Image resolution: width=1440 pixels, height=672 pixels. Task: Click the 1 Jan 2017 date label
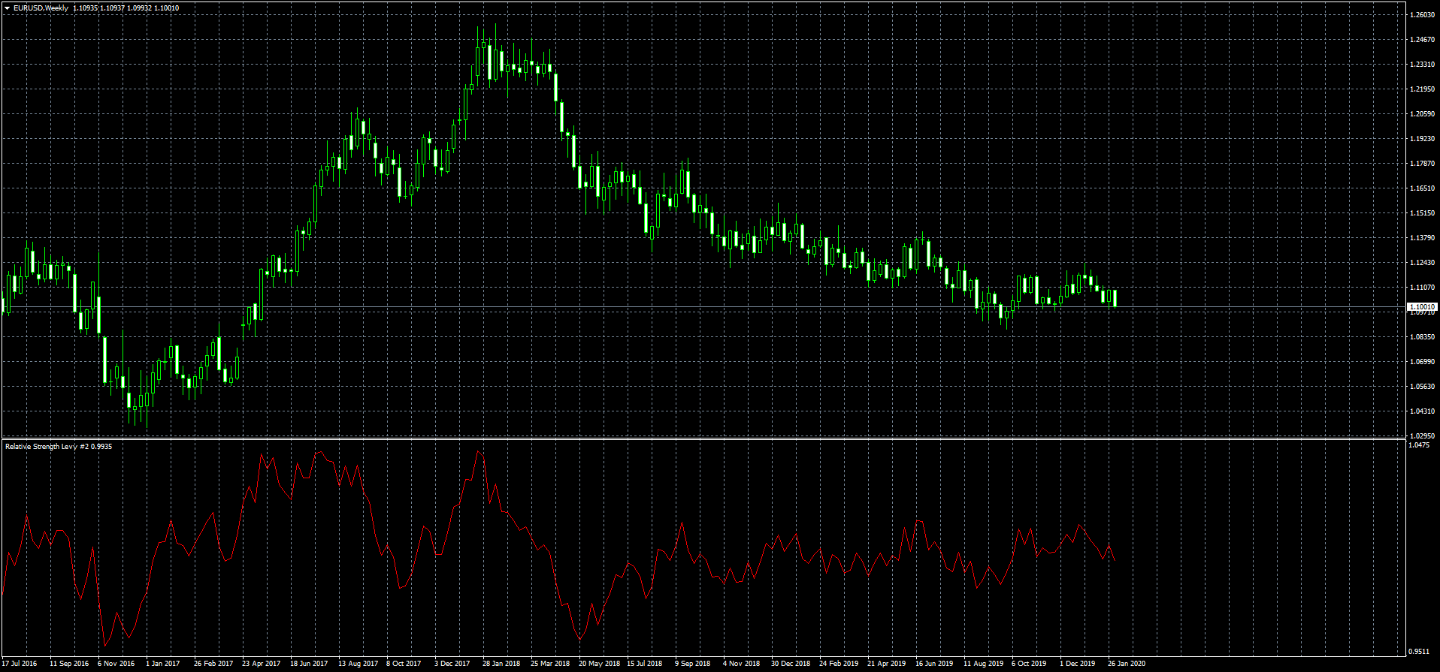click(163, 664)
